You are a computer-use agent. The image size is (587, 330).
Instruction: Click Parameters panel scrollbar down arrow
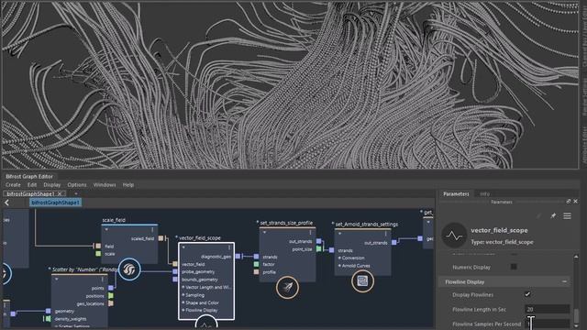(x=576, y=326)
